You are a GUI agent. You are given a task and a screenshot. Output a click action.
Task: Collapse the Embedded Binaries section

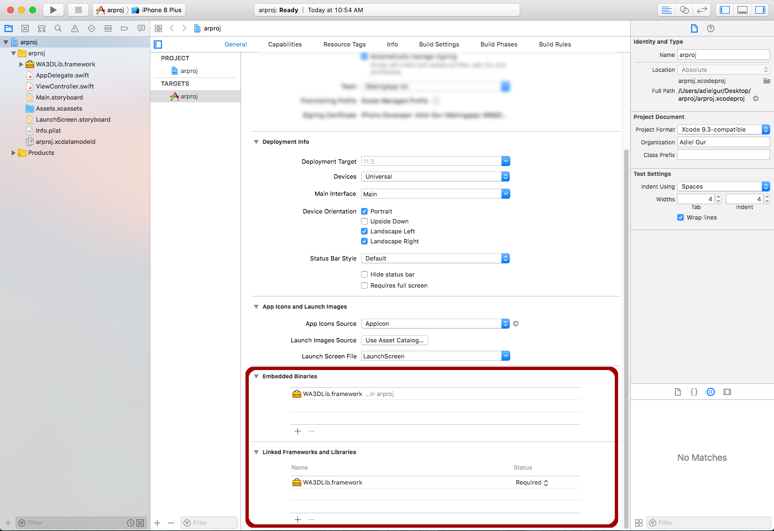click(x=256, y=376)
